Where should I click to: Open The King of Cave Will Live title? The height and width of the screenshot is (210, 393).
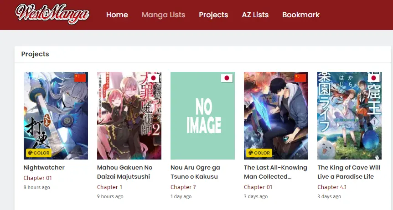click(349, 172)
